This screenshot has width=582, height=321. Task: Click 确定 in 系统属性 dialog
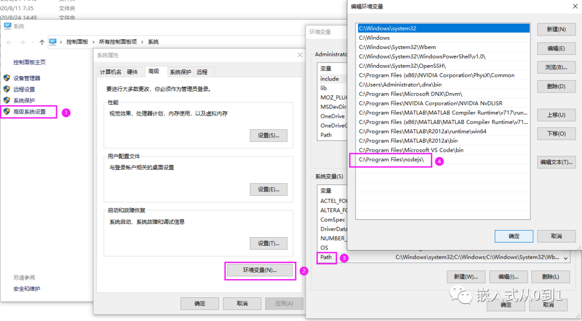coord(200,304)
